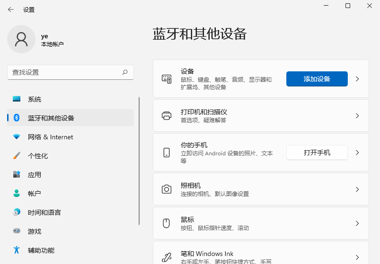Screen dimensions: 380x264
Task: Expand the 照相机 row chevron
Action: pos(357,189)
